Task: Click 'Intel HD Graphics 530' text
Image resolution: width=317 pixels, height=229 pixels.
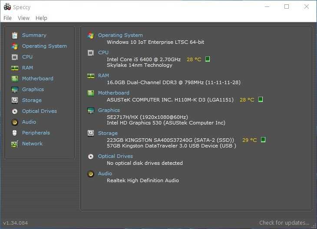Action: 134,123
